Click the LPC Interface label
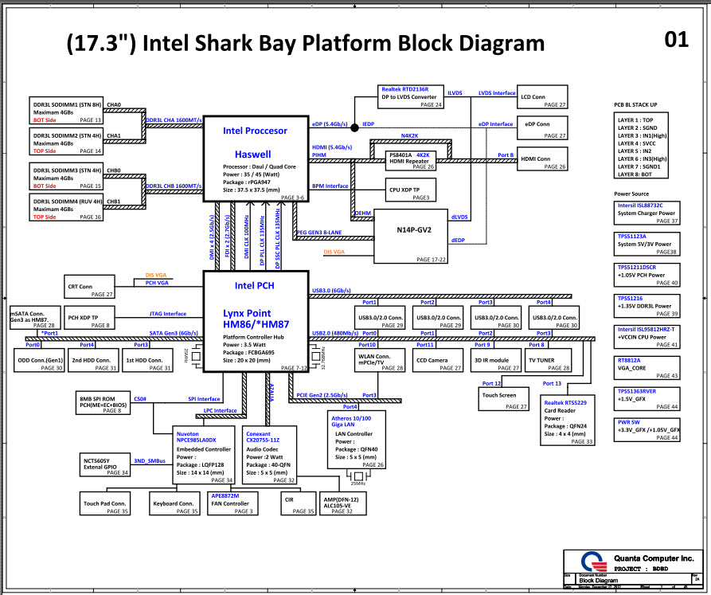The height and width of the screenshot is (595, 711). pyautogui.click(x=220, y=410)
